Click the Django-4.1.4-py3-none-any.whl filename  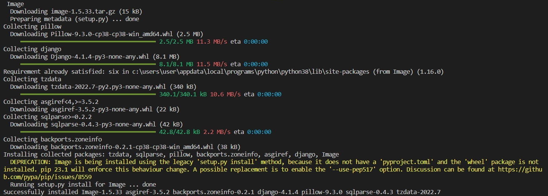[x=100, y=56]
